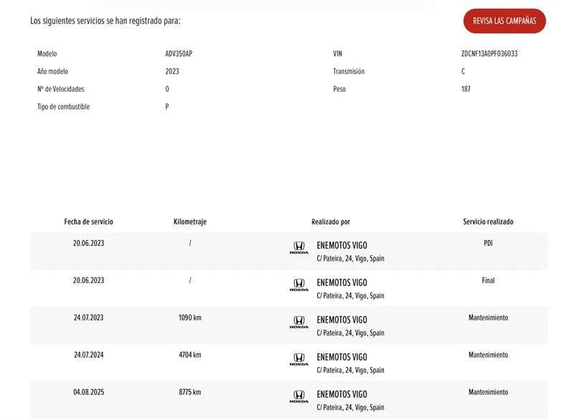Image resolution: width=574 pixels, height=420 pixels.
Task: Click the PDI service type cell
Action: pyautogui.click(x=488, y=243)
